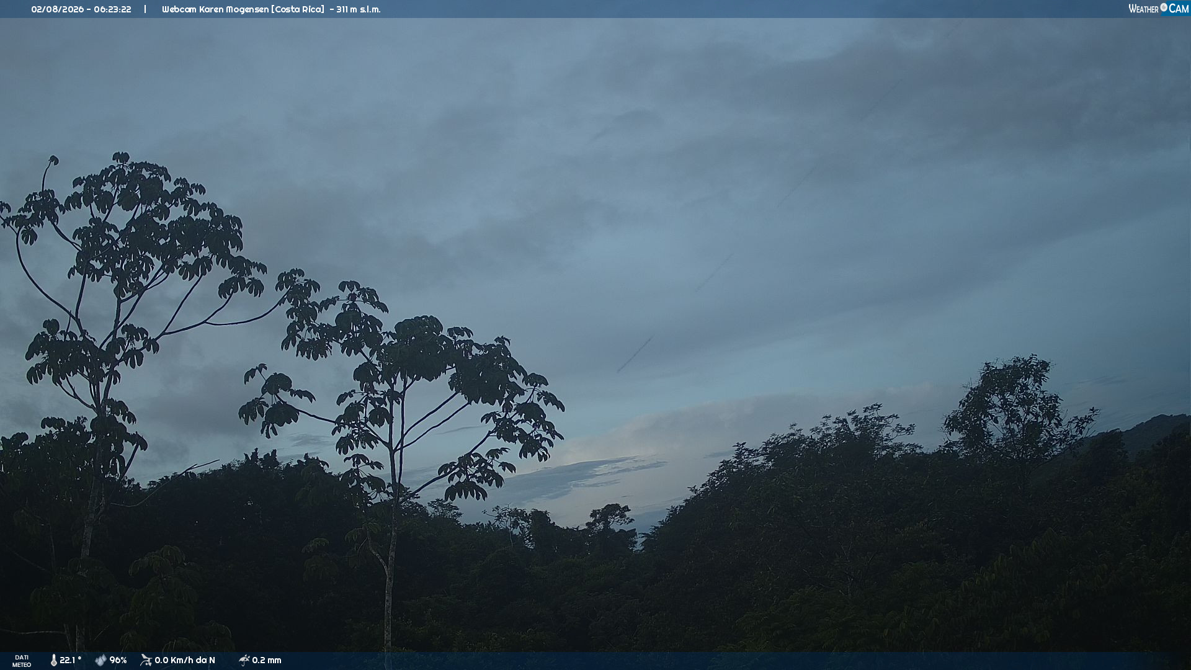1191x670 pixels.
Task: Click the DATI METEO label
Action: pos(22,661)
